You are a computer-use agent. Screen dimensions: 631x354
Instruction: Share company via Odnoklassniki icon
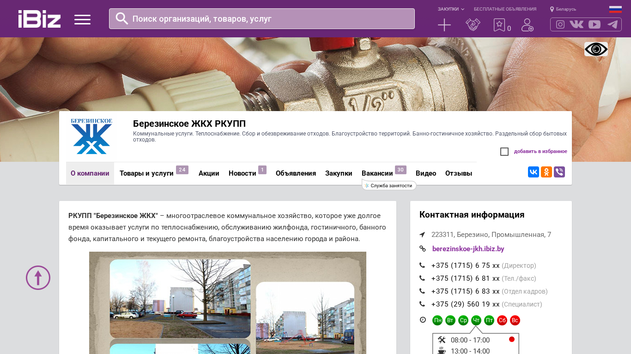tap(546, 172)
